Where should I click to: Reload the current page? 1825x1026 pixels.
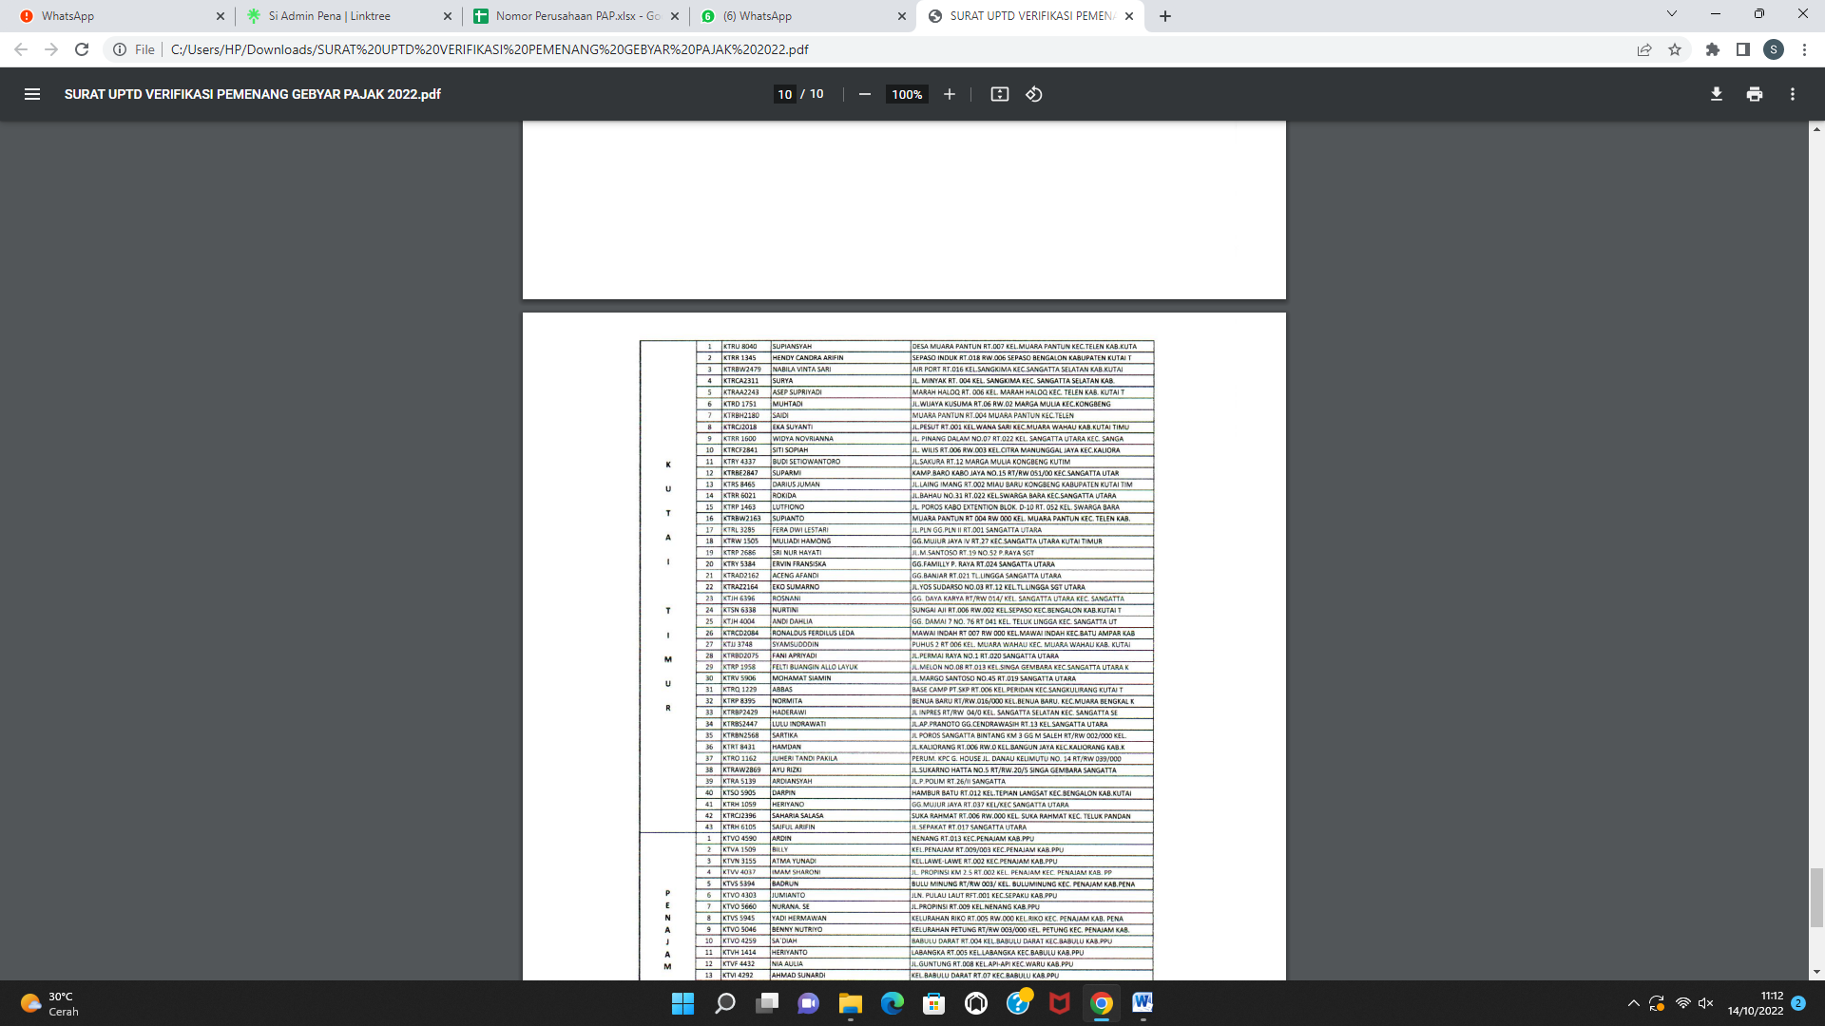82,49
